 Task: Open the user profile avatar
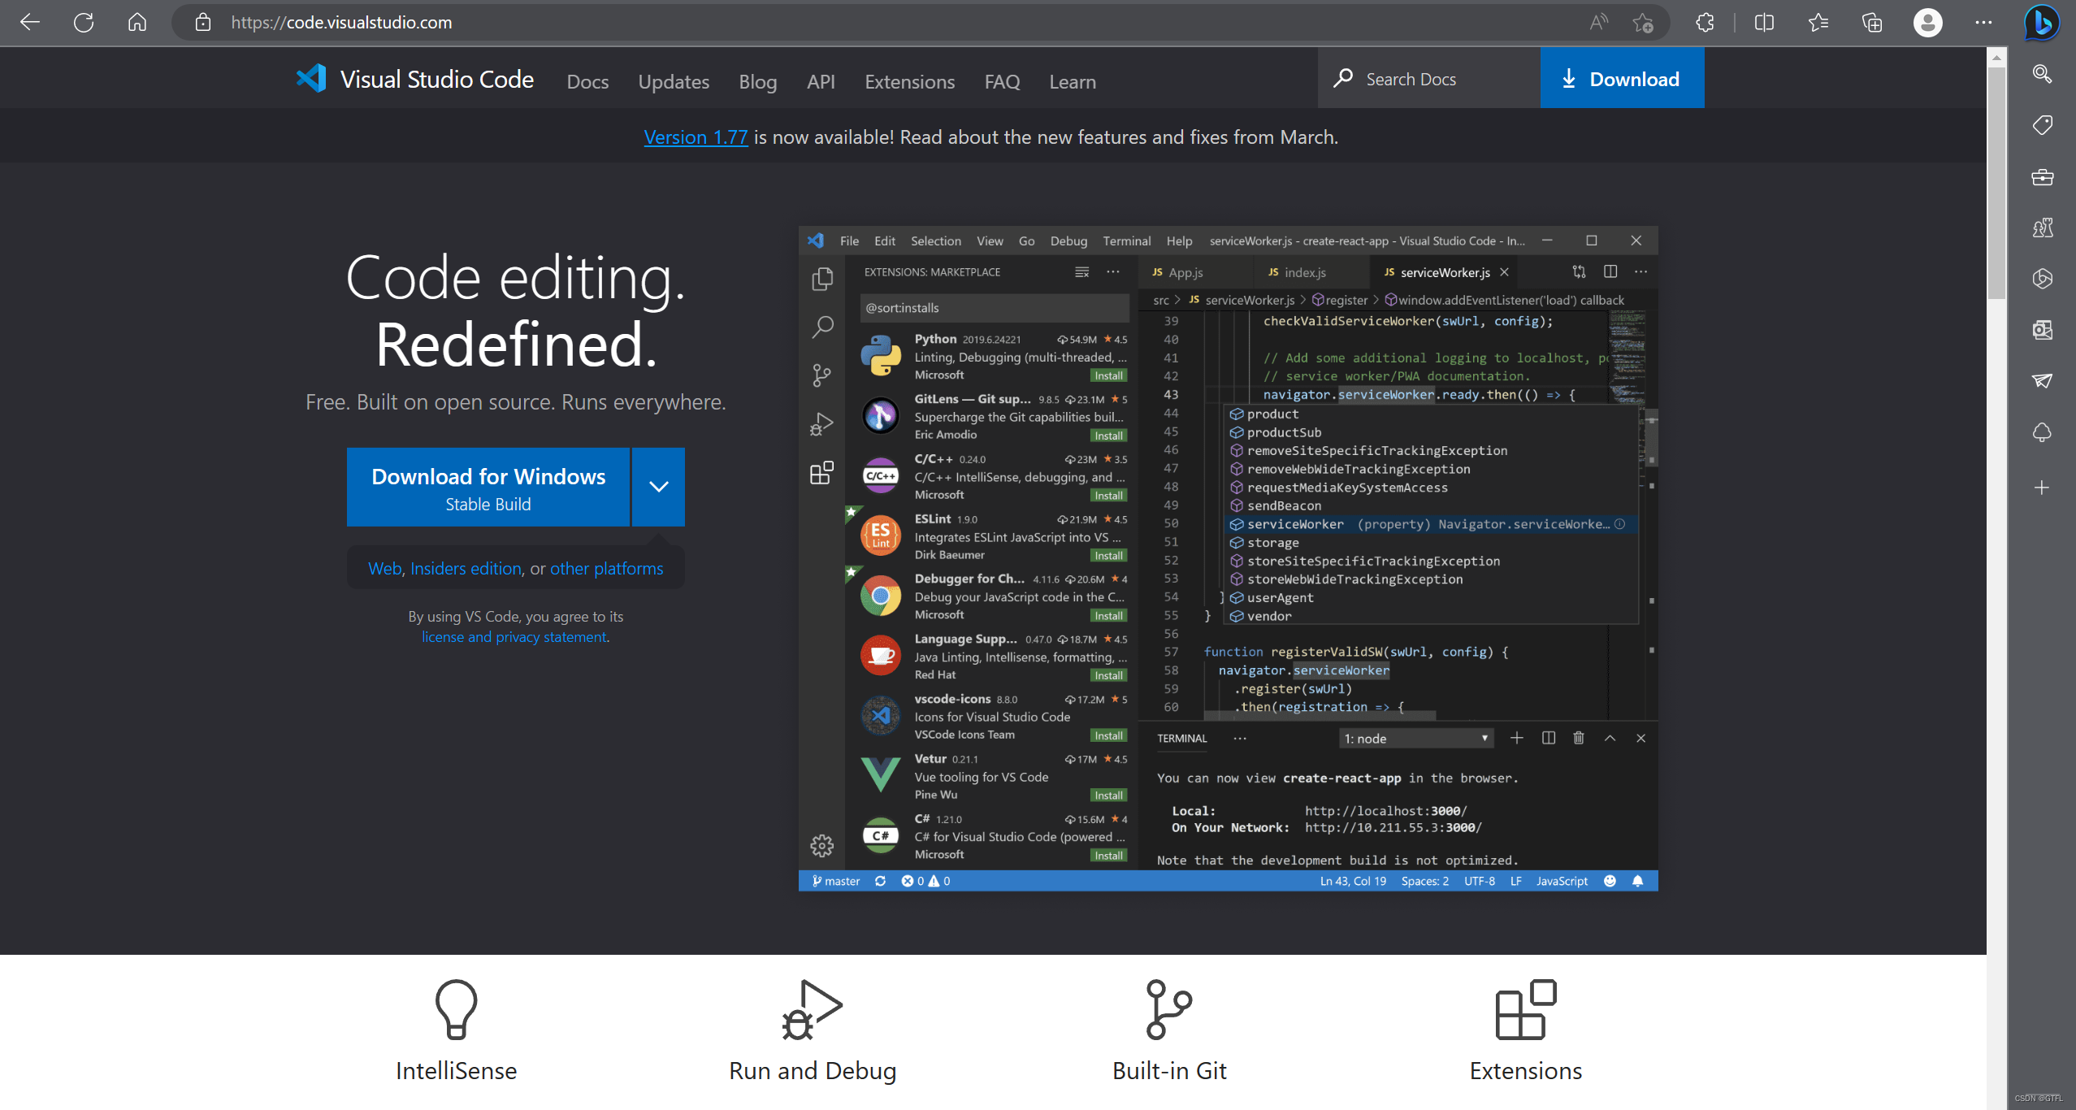pos(1927,23)
